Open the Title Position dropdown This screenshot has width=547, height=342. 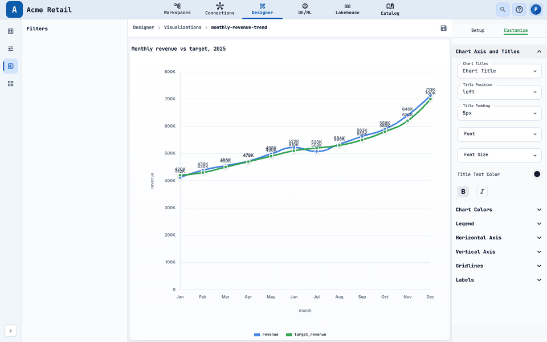click(x=499, y=92)
